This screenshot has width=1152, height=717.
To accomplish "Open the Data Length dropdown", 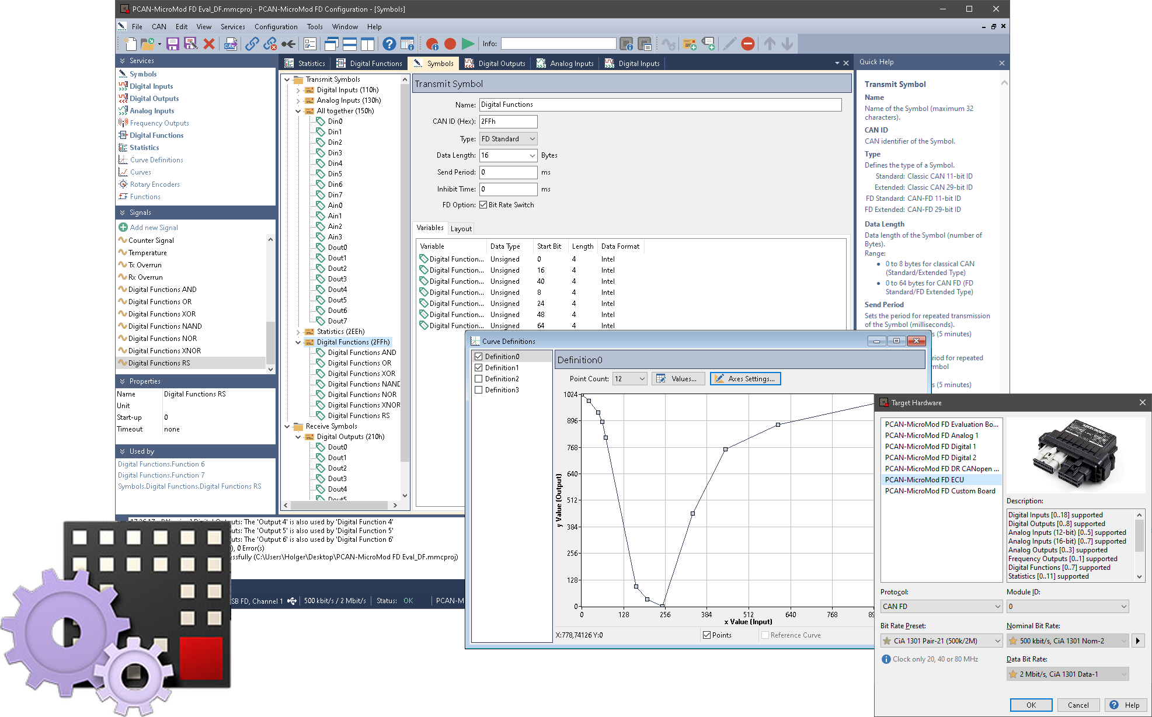I will click(x=508, y=155).
